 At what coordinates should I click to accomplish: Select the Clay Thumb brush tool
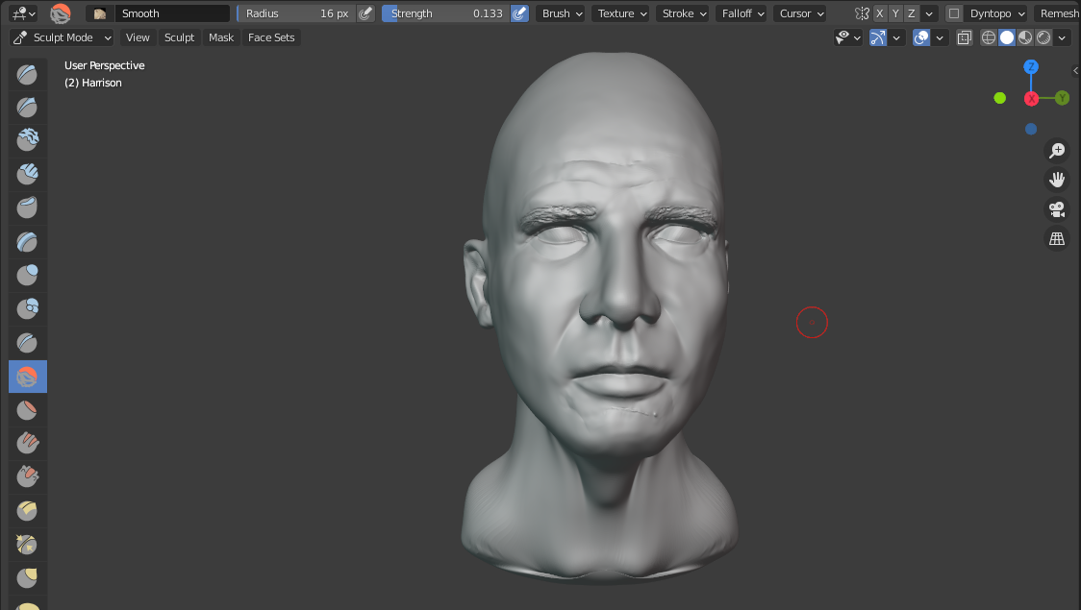tap(28, 207)
